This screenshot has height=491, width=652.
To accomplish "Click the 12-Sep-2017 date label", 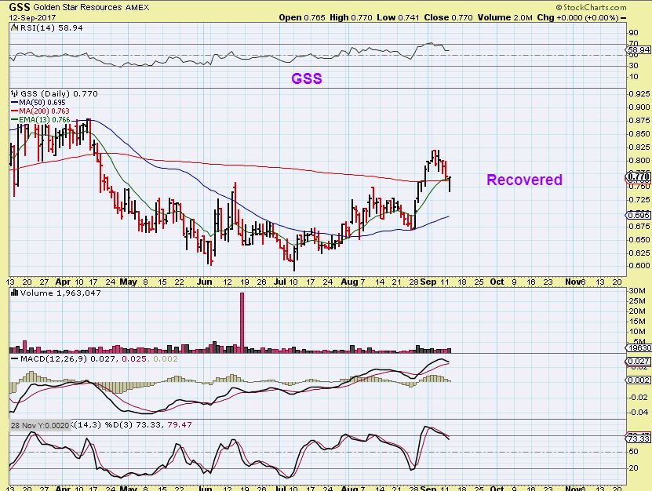I will (x=32, y=17).
